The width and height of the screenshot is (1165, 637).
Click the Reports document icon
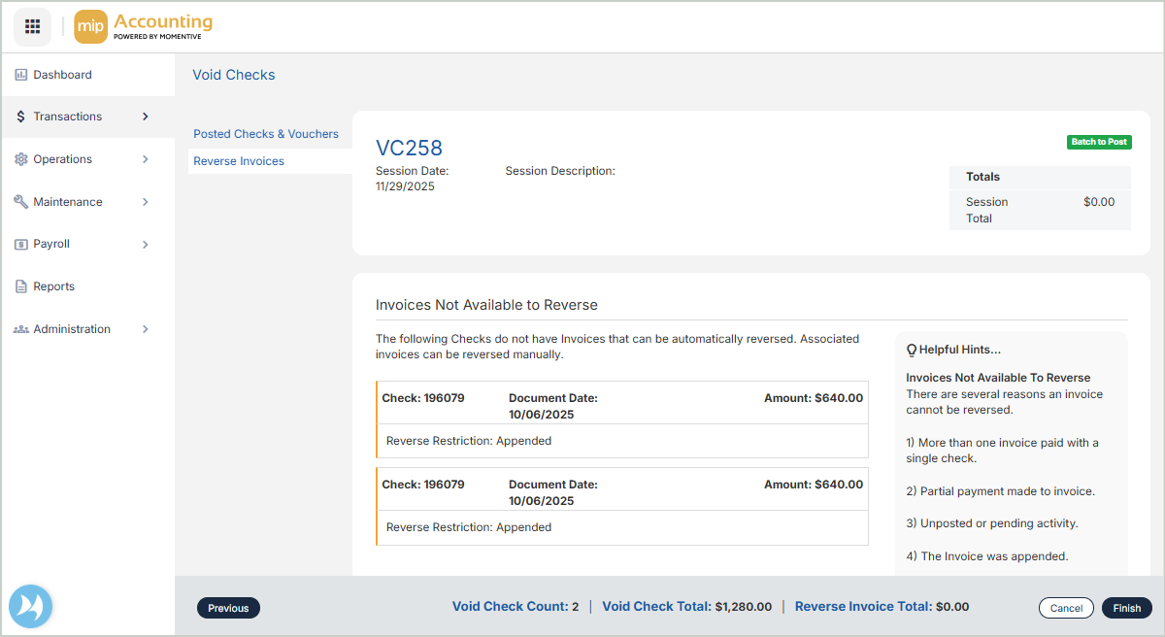point(20,286)
